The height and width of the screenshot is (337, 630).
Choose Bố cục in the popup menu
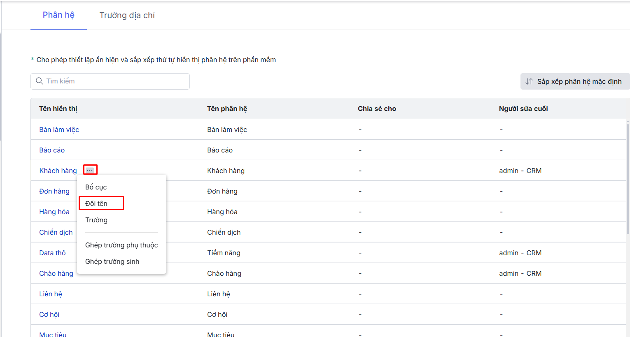click(96, 187)
